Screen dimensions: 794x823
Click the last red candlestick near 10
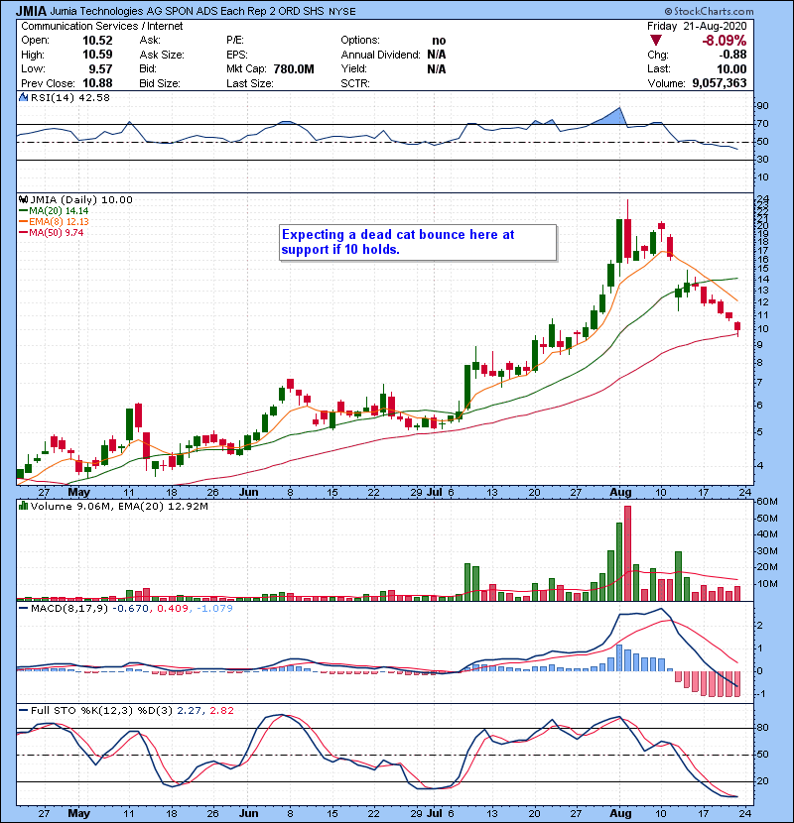coord(737,326)
